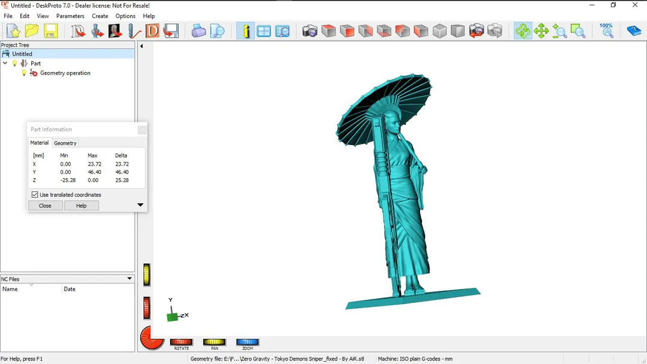Close the Part Information dialog with X
Screen dimensions: 647x364
(142, 130)
